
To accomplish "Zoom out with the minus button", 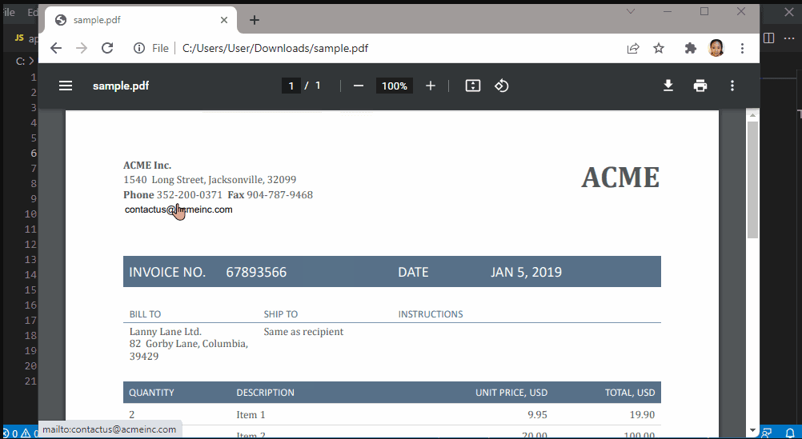I will (359, 86).
